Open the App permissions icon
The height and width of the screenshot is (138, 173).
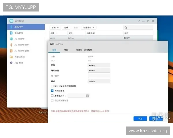[11, 63]
